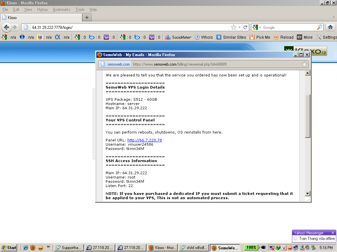Click the alpha-symbol n/a indicator
The width and height of the screenshot is (337, 252).
pos(62,37)
